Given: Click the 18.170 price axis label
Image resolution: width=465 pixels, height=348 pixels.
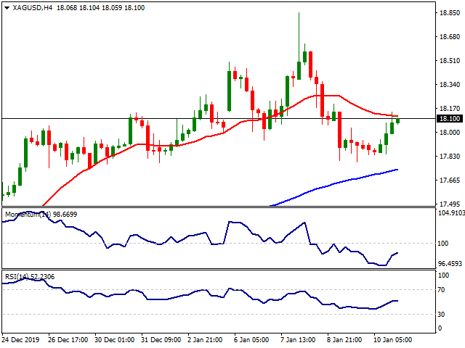Looking at the screenshot, I should point(450,109).
